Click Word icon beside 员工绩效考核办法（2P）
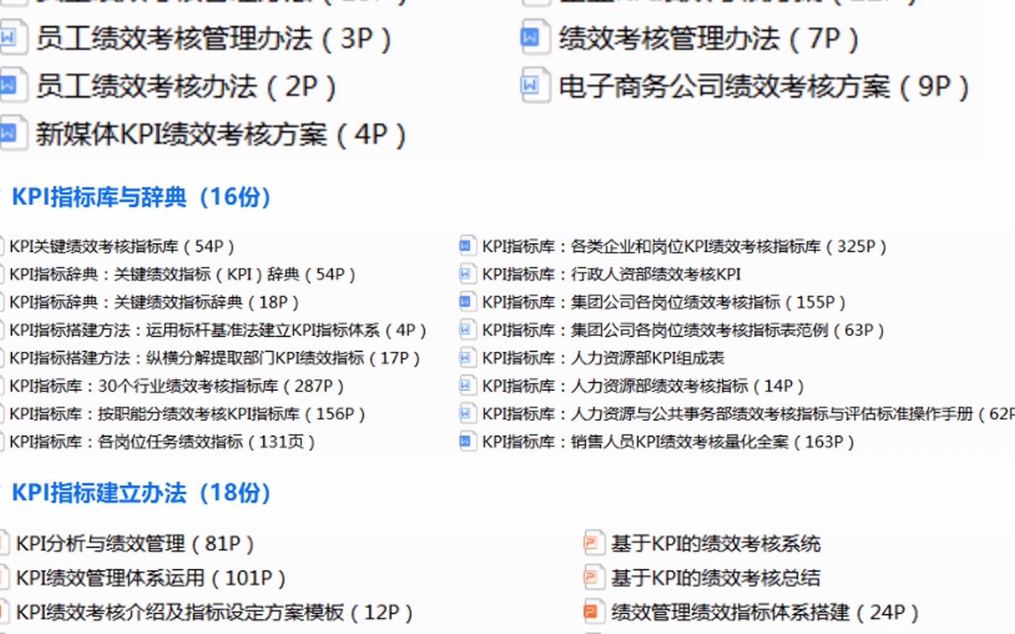This screenshot has height=634, width=1015. (x=13, y=86)
